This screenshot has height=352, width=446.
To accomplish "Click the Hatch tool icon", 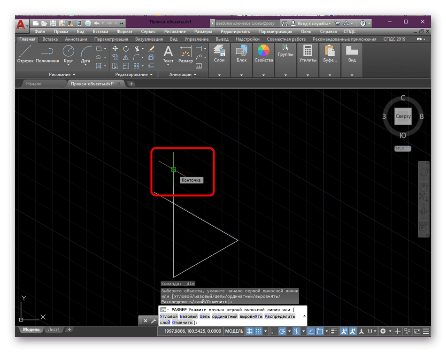I will (99, 66).
